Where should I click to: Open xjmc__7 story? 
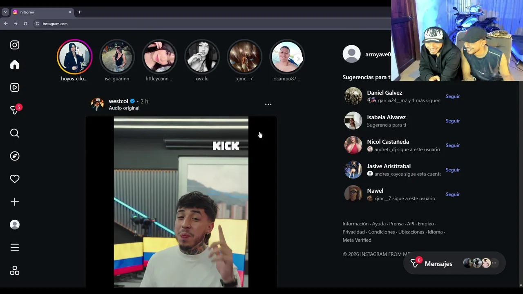244,57
